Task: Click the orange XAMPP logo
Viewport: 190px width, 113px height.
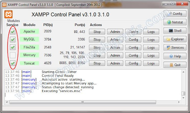Action: [x=8, y=15]
